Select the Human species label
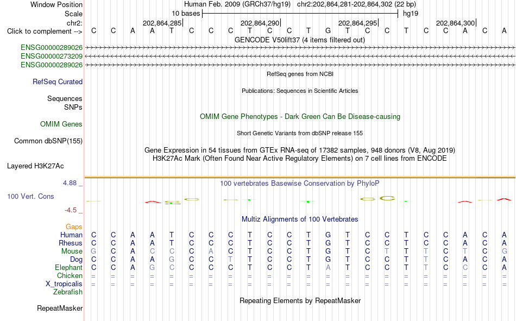This screenshot has height=321, width=516. (x=71, y=235)
